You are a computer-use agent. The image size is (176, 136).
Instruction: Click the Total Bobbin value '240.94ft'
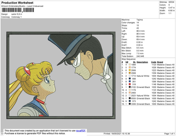[x=140, y=56]
